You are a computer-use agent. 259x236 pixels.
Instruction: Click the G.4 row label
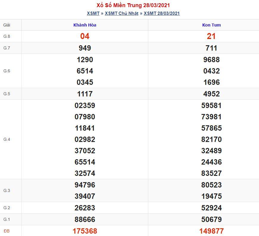point(7,139)
